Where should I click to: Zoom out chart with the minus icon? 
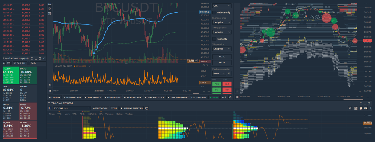pyautogui.click(x=204, y=91)
